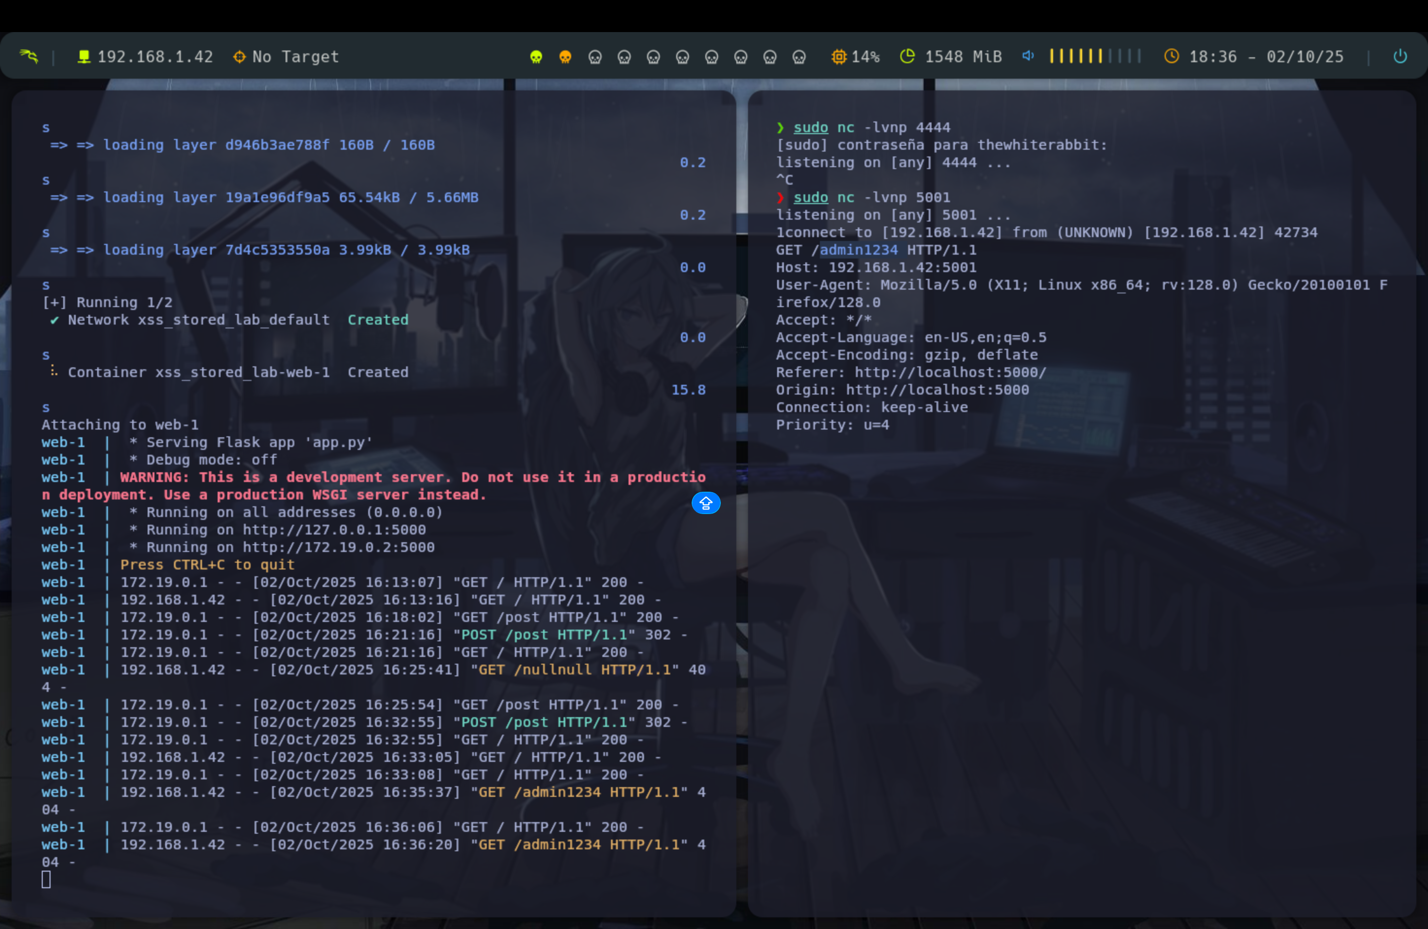Switch to the first green skull workspace
This screenshot has height=929, width=1428.
point(536,57)
